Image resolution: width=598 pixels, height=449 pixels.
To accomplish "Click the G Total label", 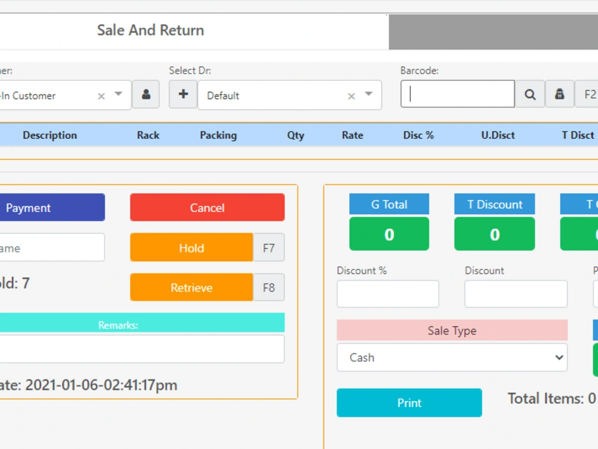I will tap(389, 204).
